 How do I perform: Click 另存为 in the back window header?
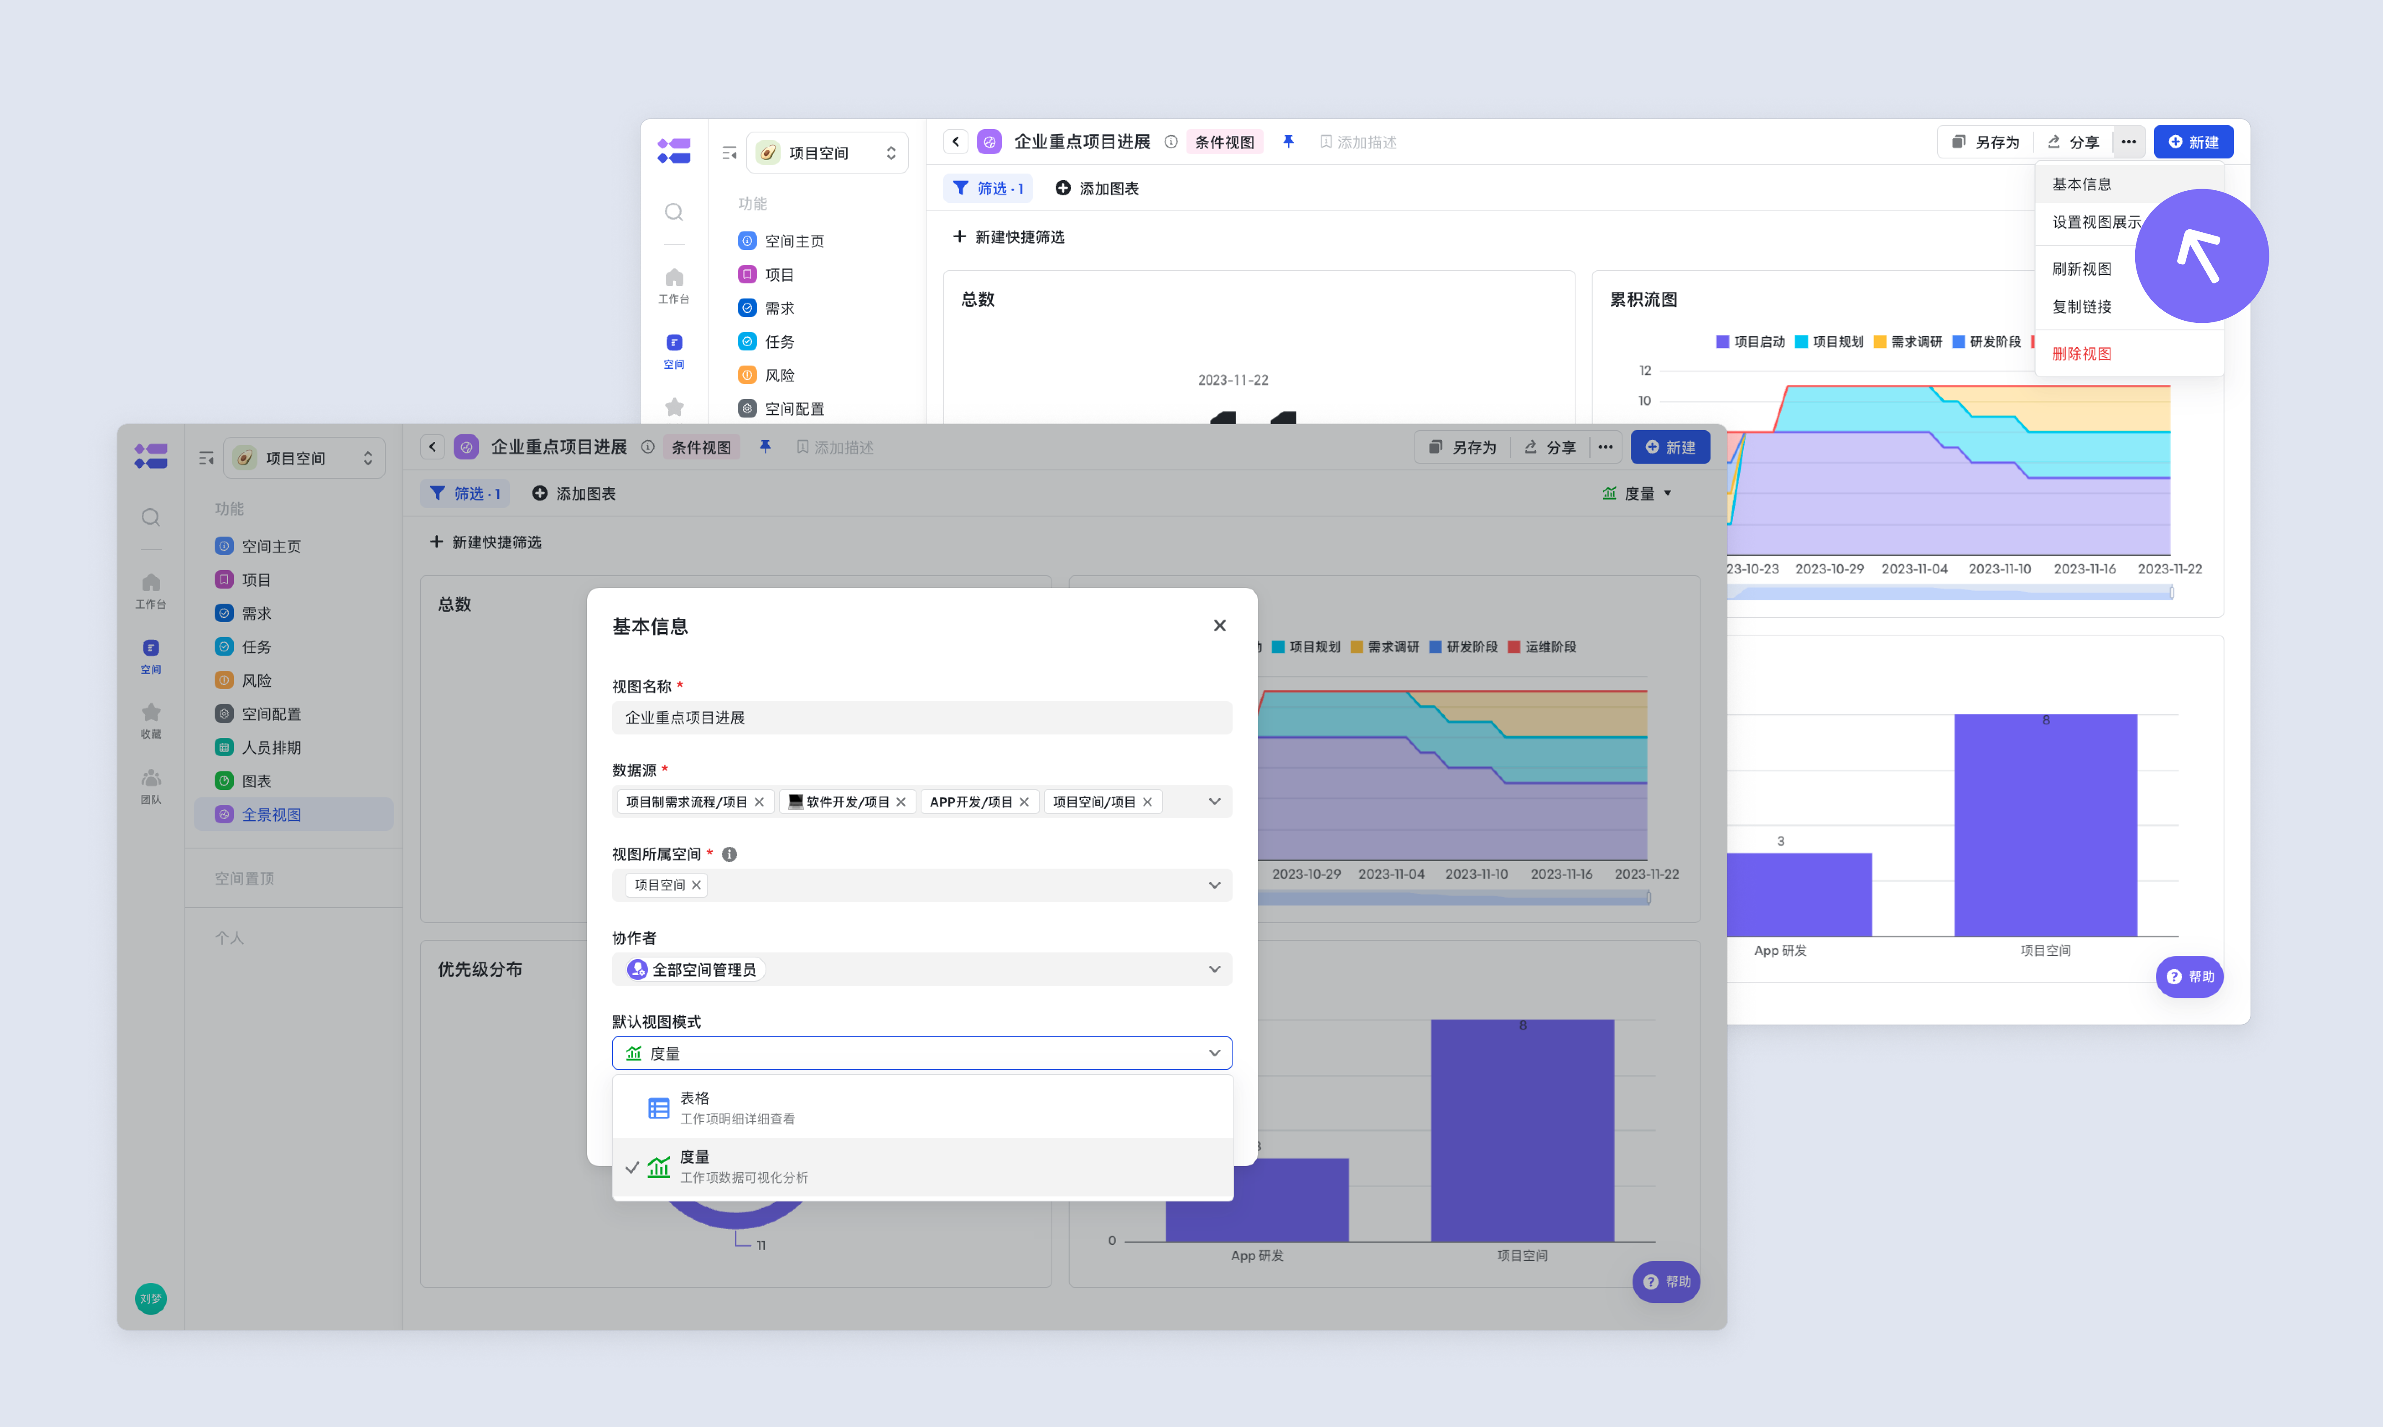point(1986,141)
